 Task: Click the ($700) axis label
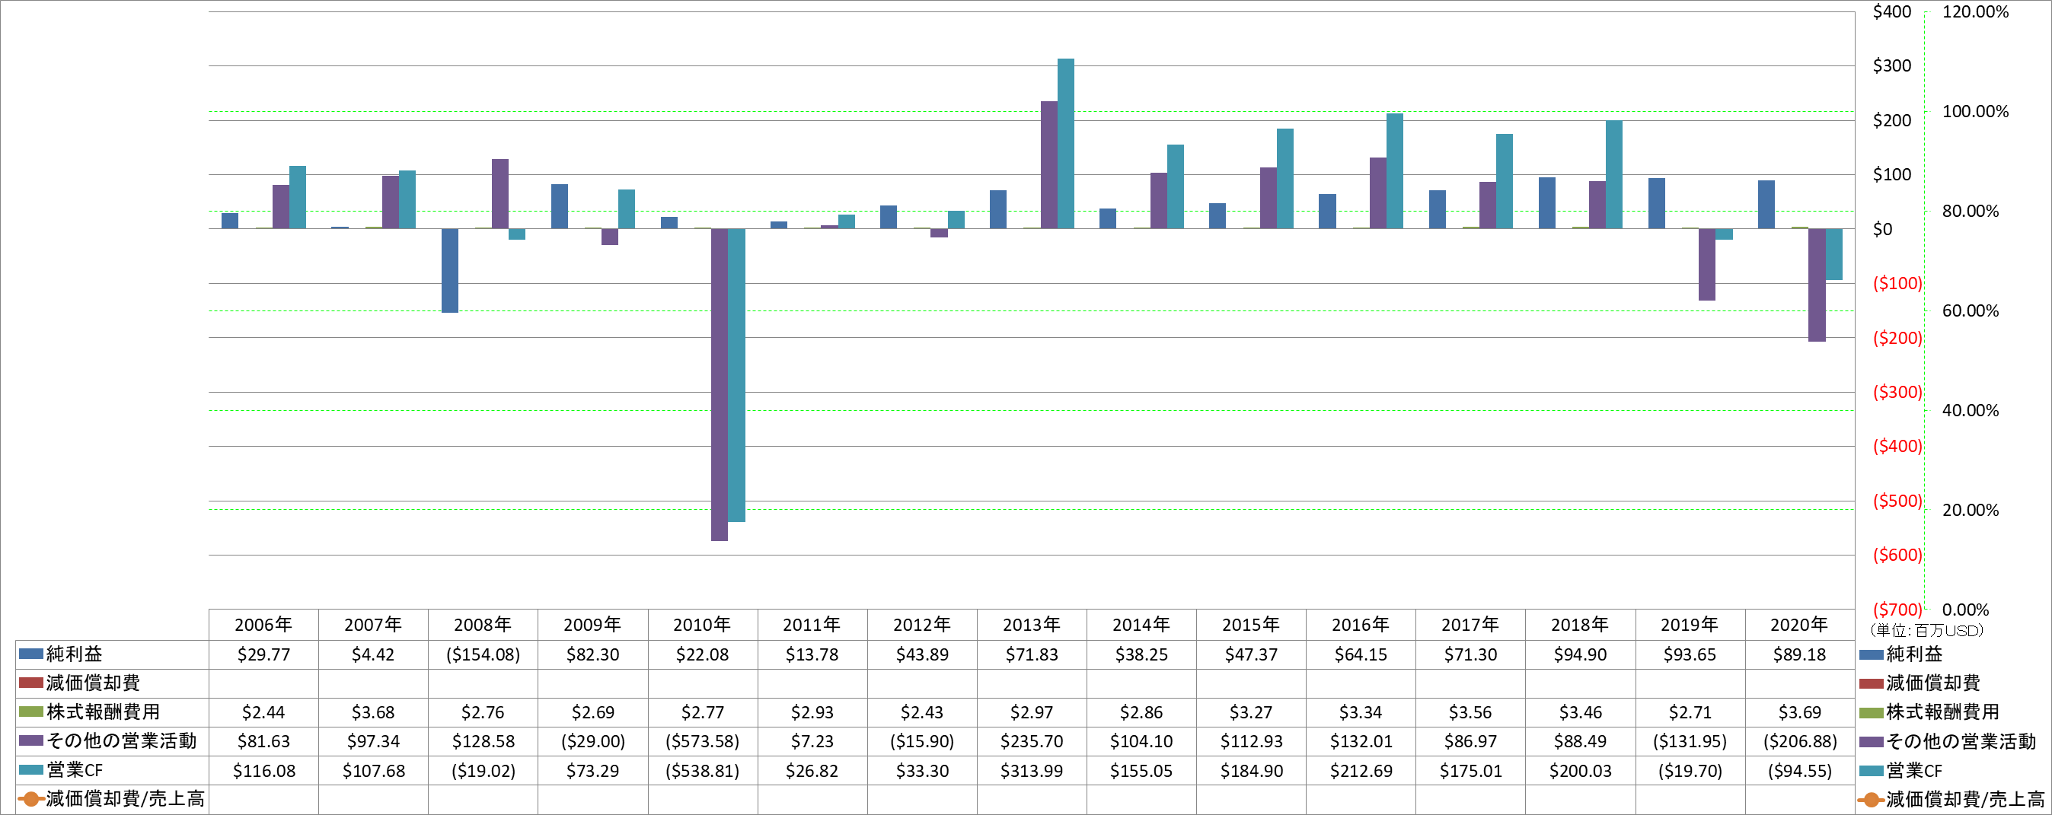[1897, 610]
